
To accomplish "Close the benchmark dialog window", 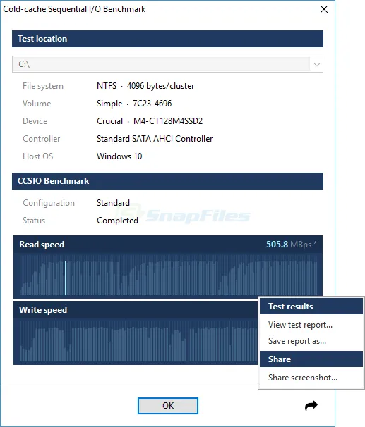I will pos(324,9).
